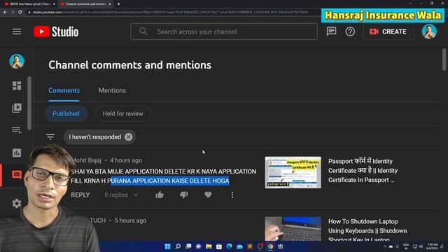This screenshot has height=252, width=448.
Task: Click the highlighted 'PURANA APPLICATION KAISE DELETE HOGA' text
Action: pyautogui.click(x=170, y=181)
